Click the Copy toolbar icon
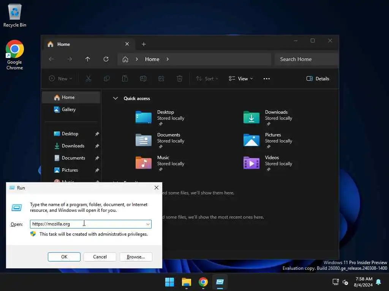Screen dimensions: 389x291 click(107, 79)
